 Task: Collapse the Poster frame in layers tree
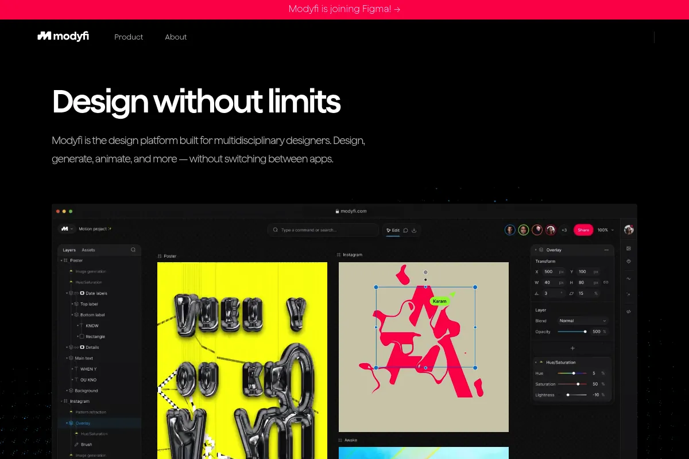[x=61, y=260]
